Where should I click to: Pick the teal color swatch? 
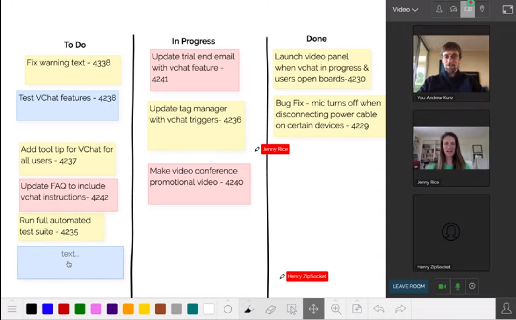192,309
